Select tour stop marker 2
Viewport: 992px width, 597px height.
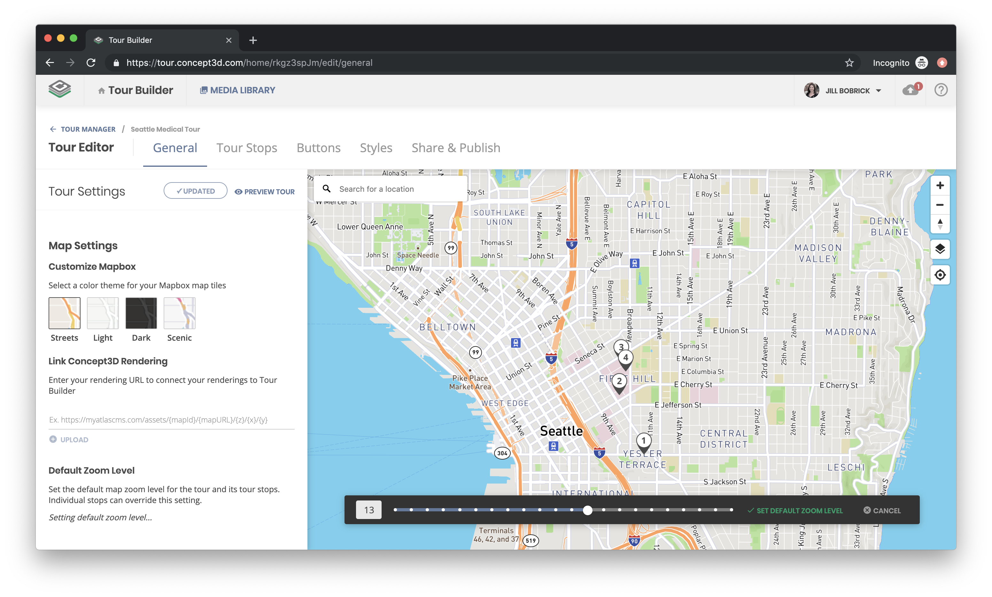[x=619, y=384]
